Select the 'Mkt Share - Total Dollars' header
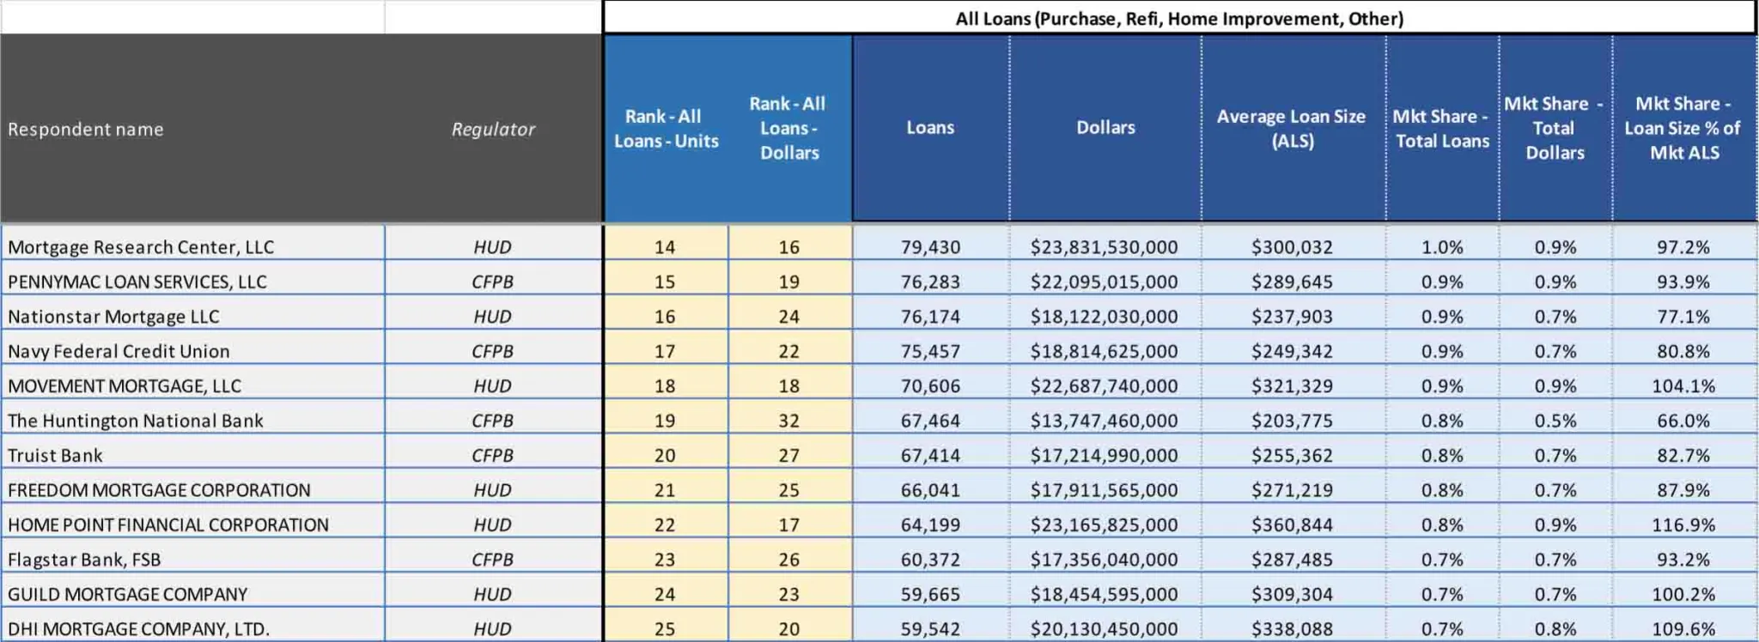 1554,128
